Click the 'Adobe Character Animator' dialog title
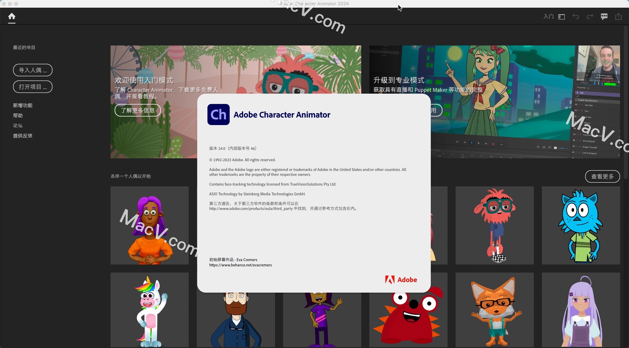 (282, 115)
